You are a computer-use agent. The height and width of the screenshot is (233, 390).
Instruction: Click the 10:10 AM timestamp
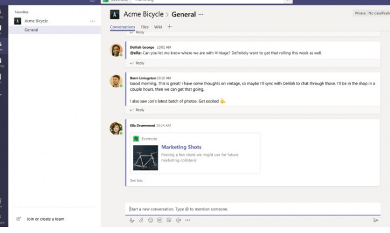[x=164, y=78]
